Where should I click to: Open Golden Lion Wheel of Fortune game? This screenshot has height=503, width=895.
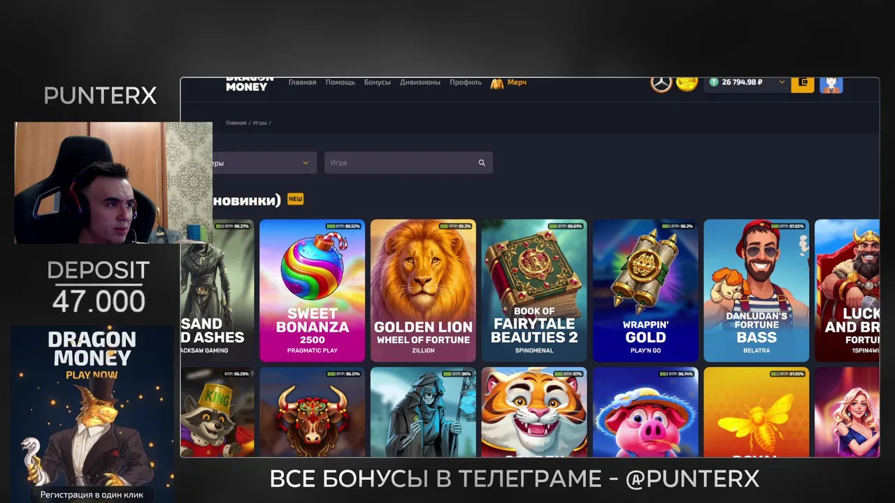click(x=423, y=291)
